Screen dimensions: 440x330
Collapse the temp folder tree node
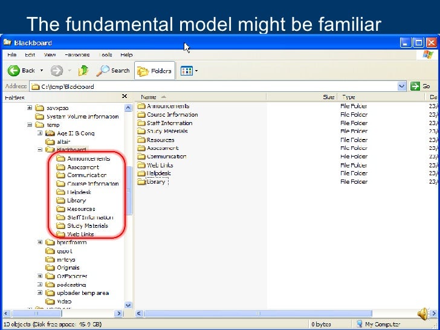click(x=30, y=125)
